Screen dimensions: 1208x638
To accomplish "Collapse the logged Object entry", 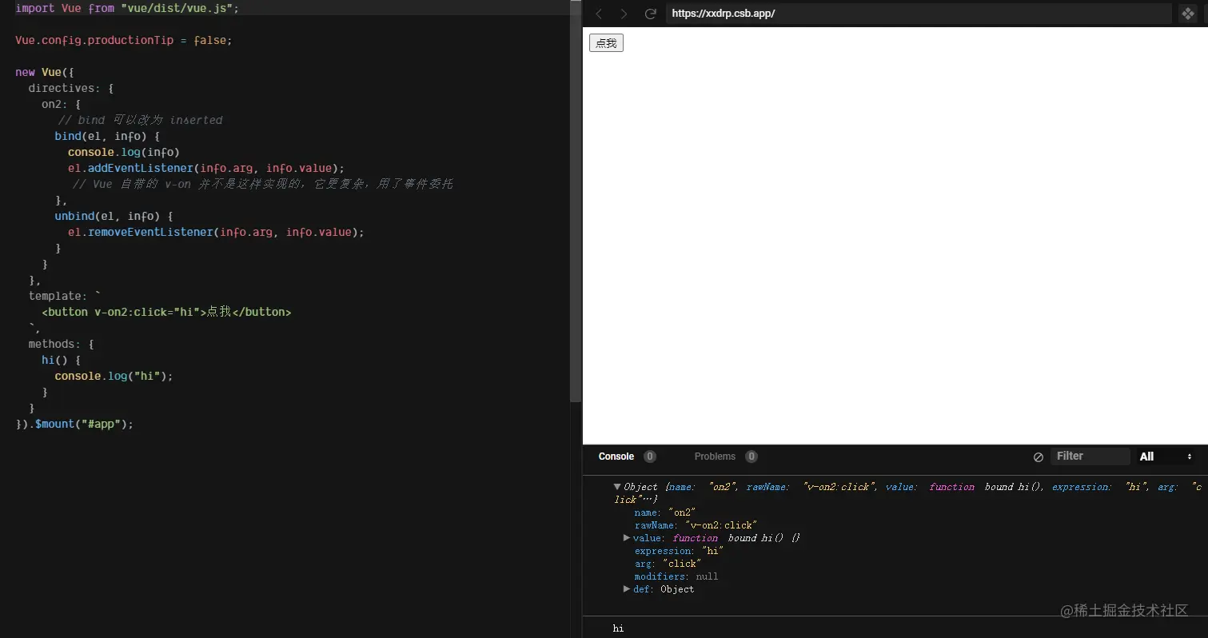I will [x=617, y=487].
